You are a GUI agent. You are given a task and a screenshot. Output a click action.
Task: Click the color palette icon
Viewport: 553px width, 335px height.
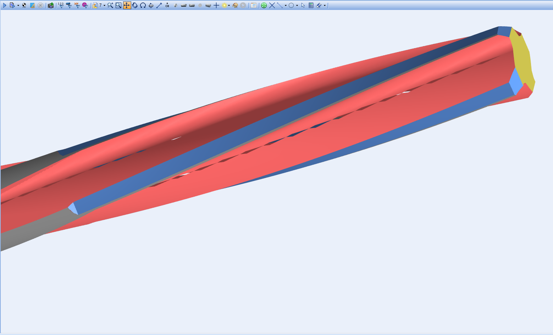(x=235, y=5)
